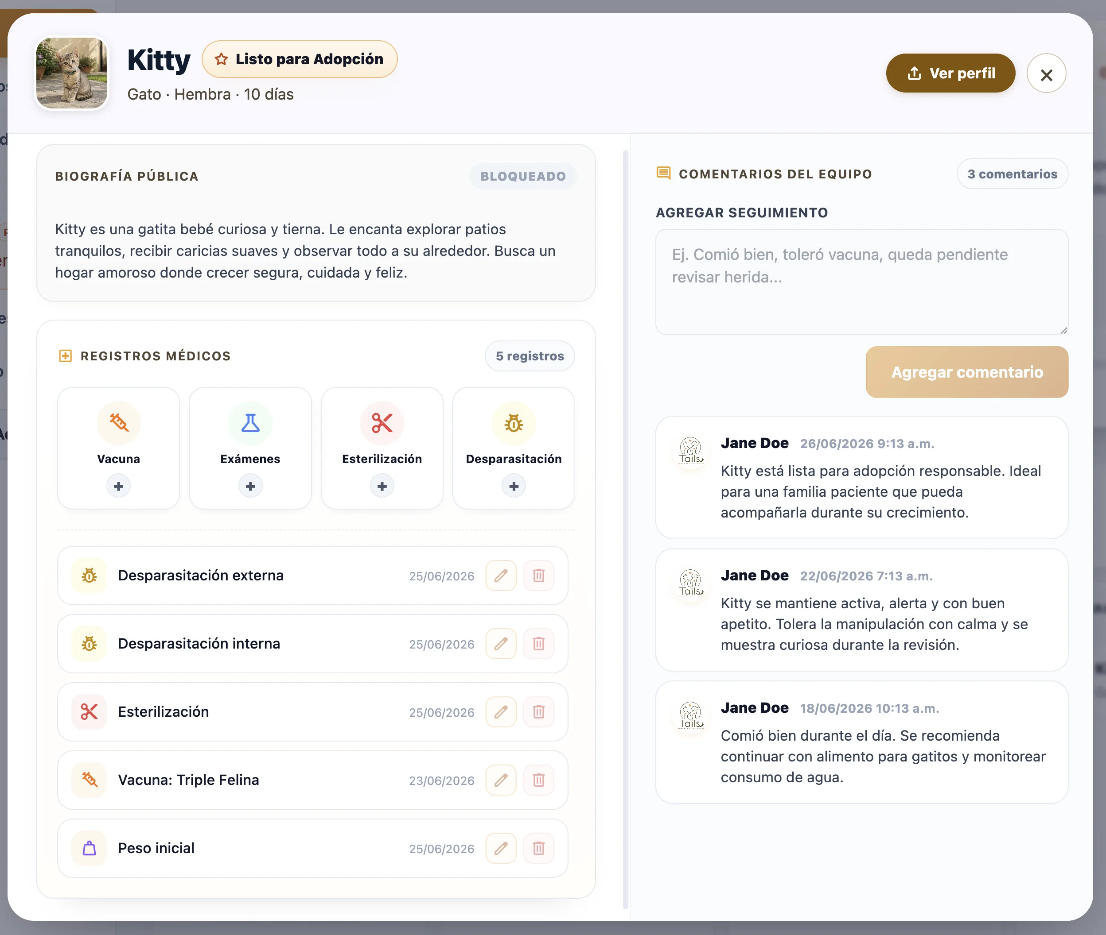Open Kitty's profile with Ver perfil

click(950, 73)
